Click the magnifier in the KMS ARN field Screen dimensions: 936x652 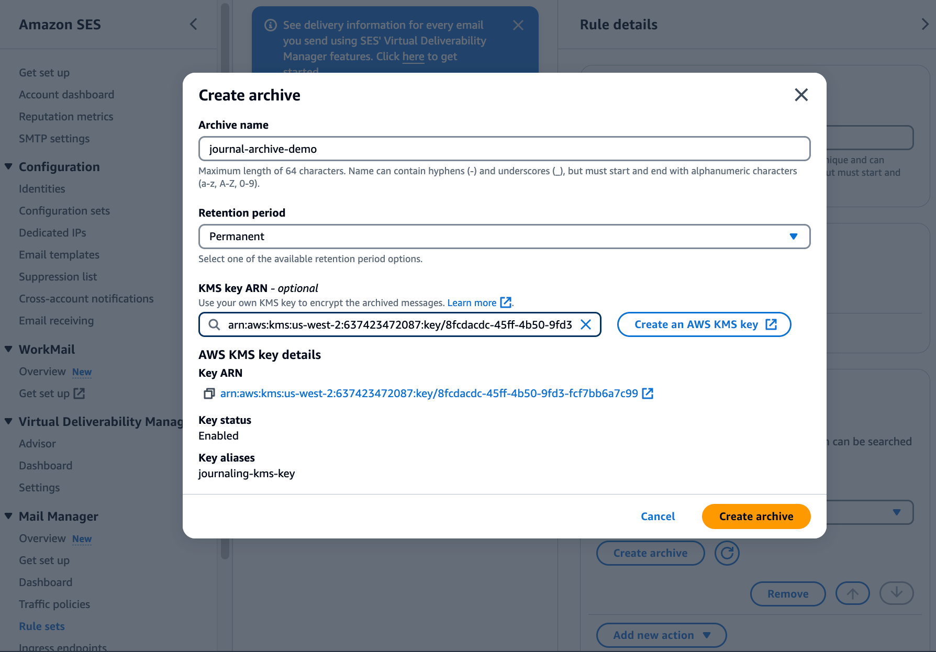point(214,324)
